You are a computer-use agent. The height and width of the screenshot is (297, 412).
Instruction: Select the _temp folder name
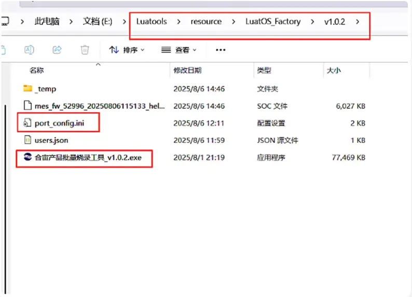(46, 89)
